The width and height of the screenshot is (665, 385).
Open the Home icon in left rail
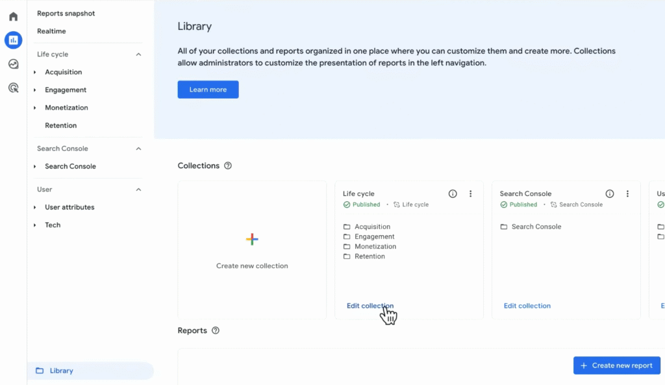[x=14, y=16]
